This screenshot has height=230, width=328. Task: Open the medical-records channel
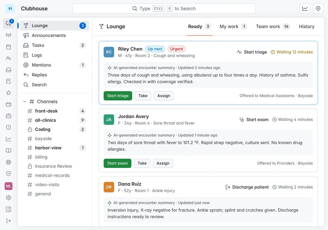[56, 175]
